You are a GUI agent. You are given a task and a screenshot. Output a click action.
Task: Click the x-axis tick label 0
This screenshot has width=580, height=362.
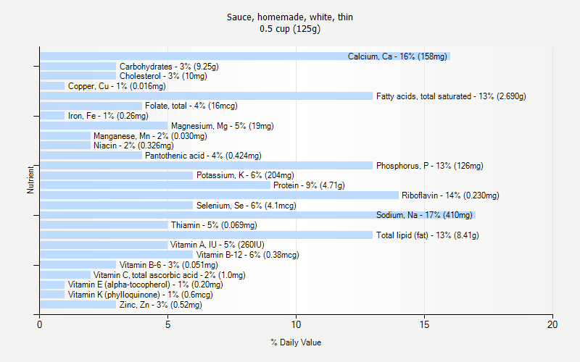(40, 324)
